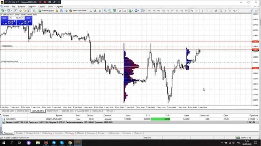
Task: Tile chart windows using grid icon
Action: (x=114, y=11)
